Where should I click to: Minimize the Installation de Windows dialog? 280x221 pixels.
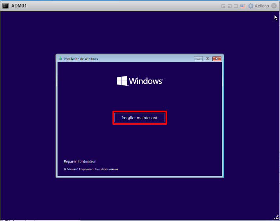point(198,59)
